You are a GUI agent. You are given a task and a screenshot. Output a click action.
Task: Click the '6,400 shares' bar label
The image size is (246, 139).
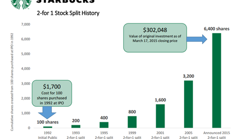coord(217,29)
